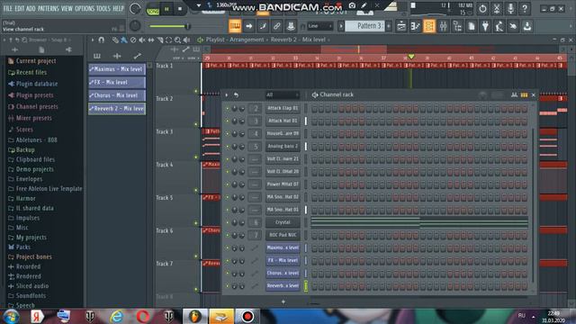
Task: Click the undo arrow in Channel rack
Action: click(236, 94)
